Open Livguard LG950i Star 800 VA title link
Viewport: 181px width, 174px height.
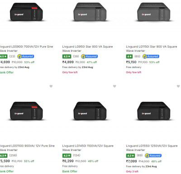(x=87, y=49)
